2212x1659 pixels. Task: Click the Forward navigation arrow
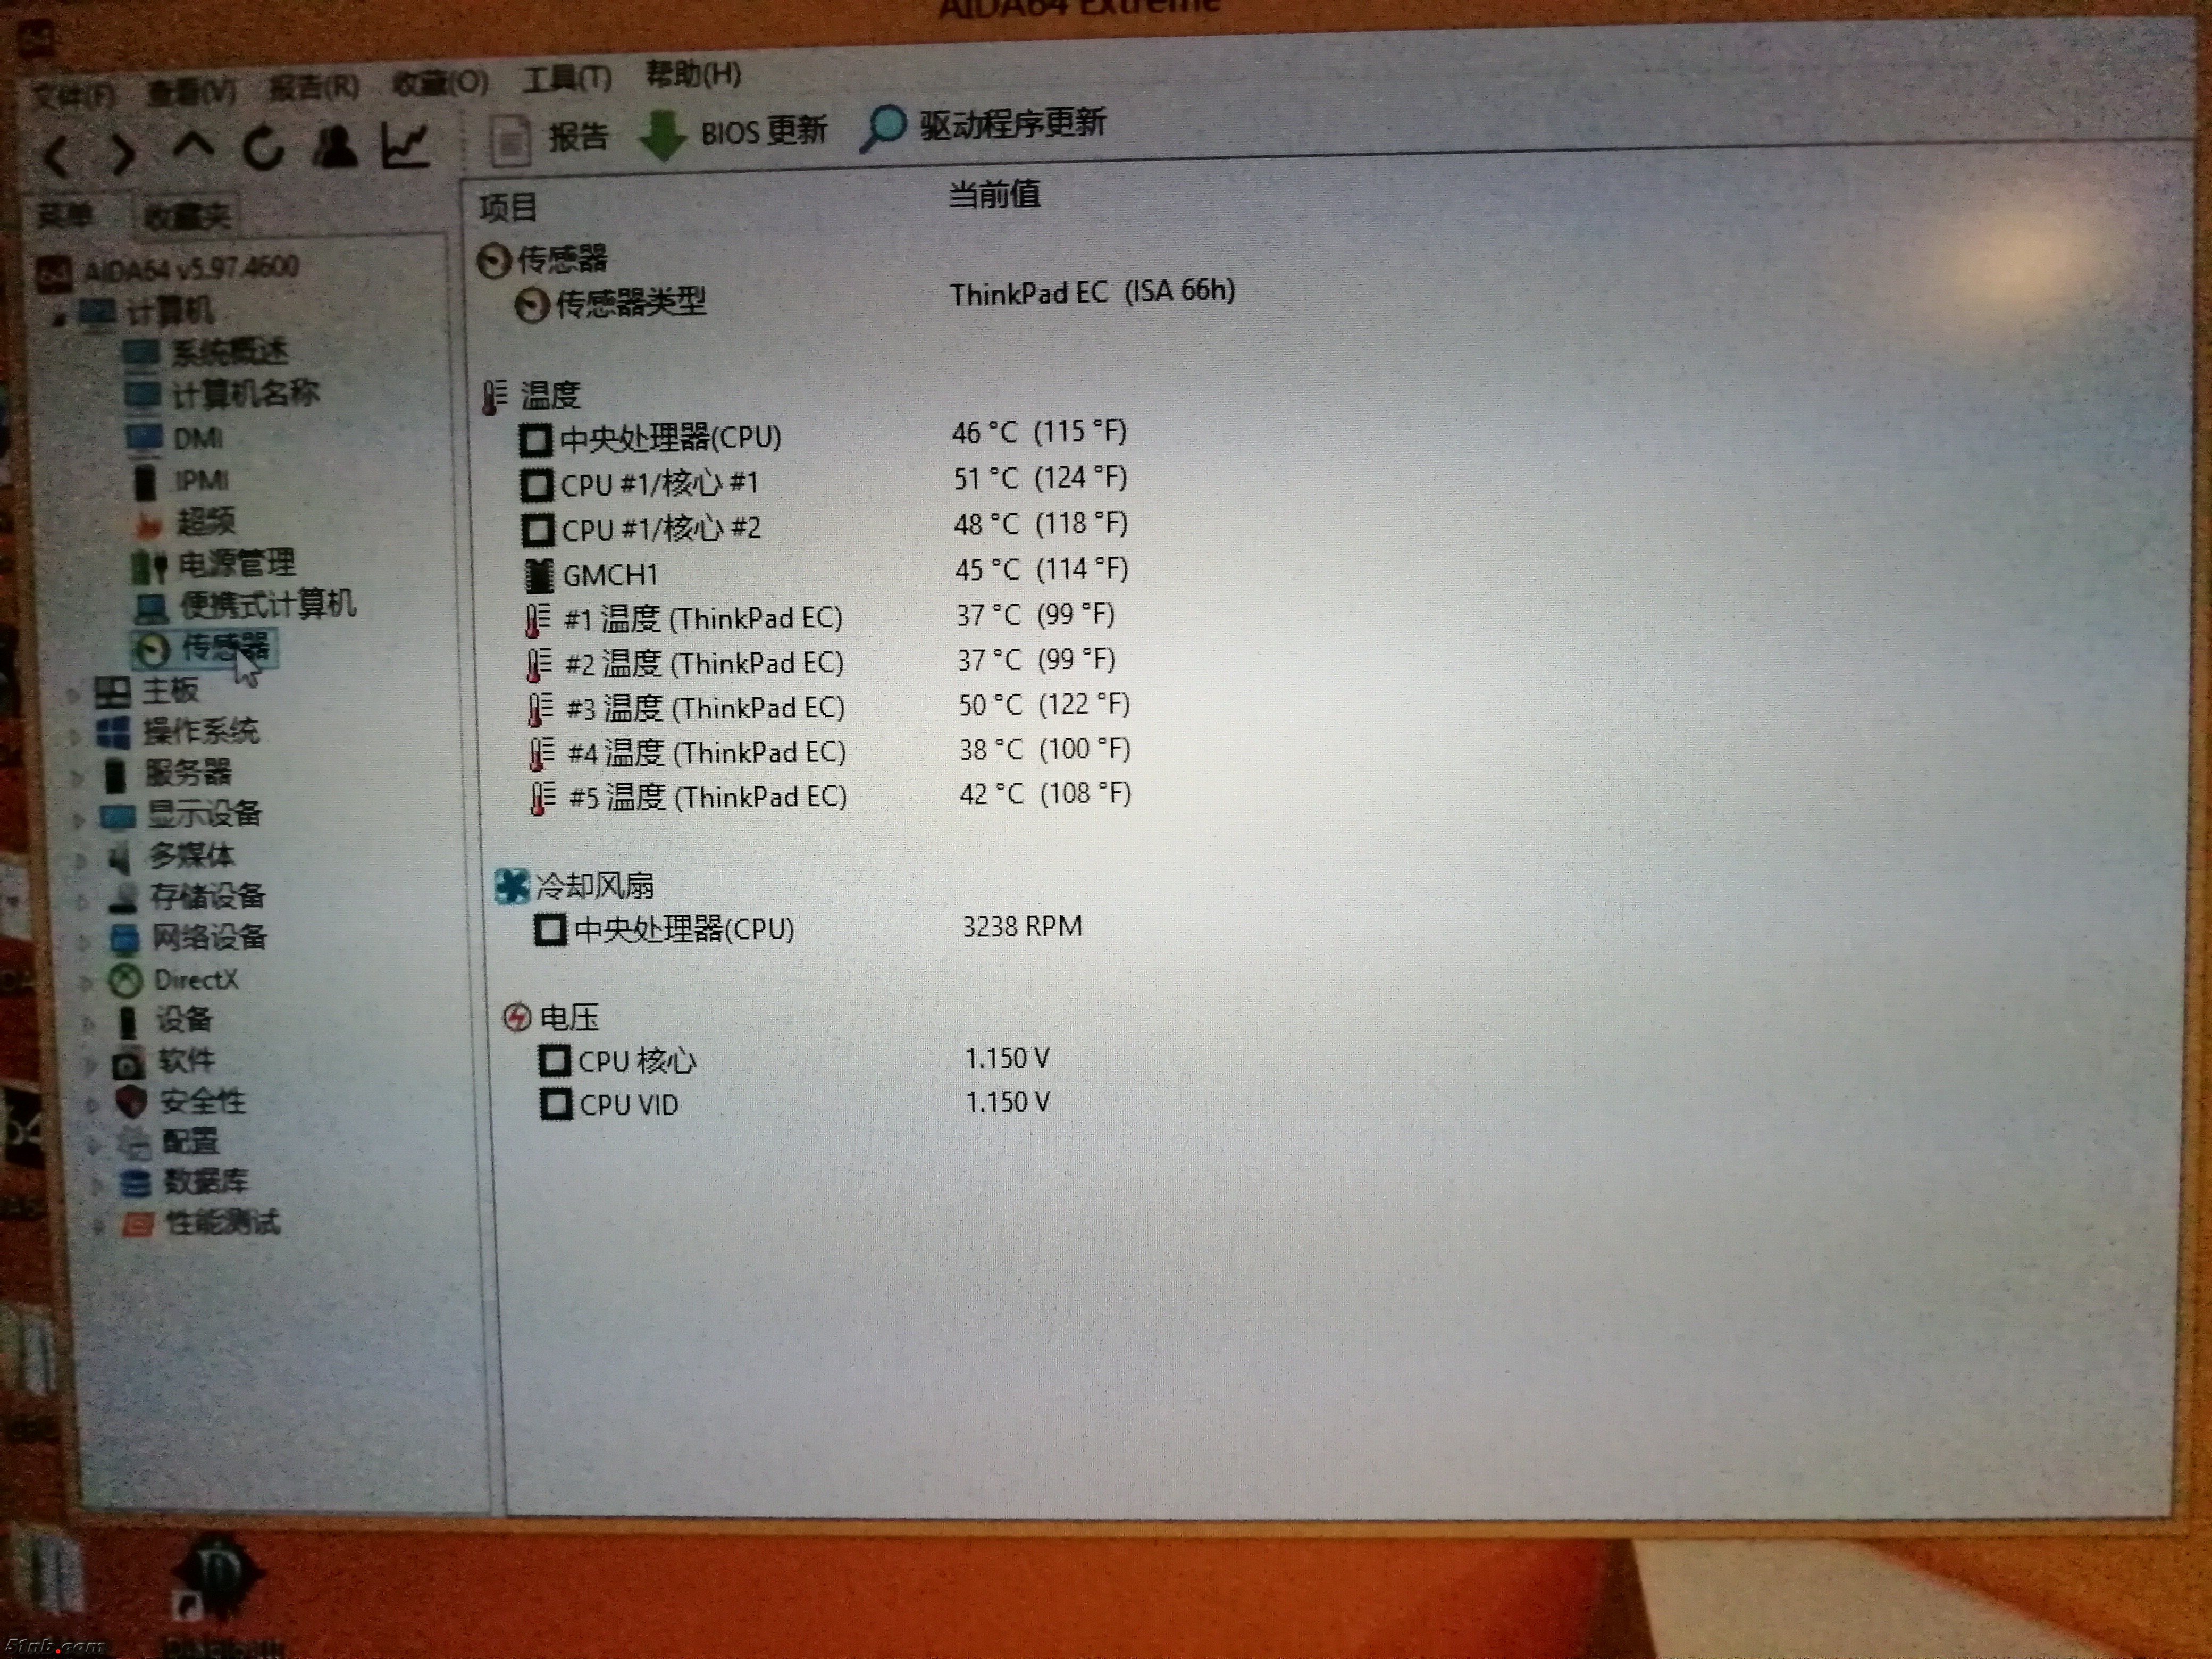click(x=123, y=154)
